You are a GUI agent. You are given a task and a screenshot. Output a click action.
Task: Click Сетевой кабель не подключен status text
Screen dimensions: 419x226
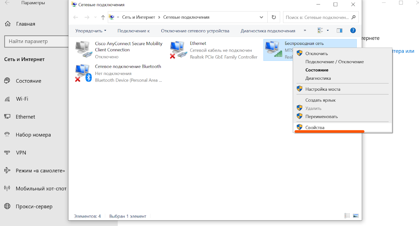[x=221, y=50]
